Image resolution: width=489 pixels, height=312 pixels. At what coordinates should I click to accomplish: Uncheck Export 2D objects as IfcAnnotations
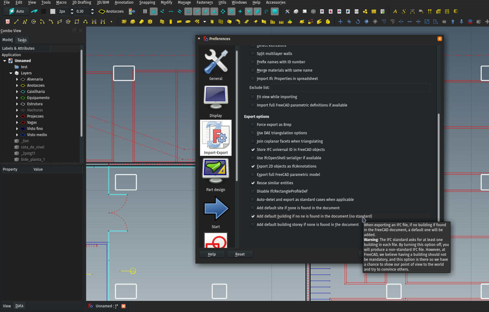click(x=252, y=166)
